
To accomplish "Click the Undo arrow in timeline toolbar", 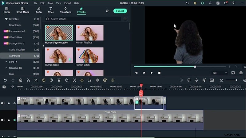I will click(x=5, y=80).
